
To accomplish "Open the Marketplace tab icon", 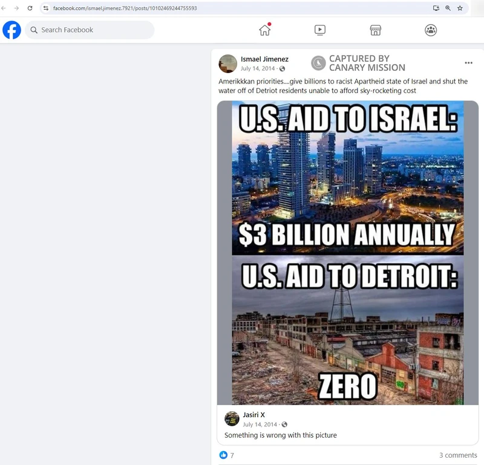I will (375, 30).
